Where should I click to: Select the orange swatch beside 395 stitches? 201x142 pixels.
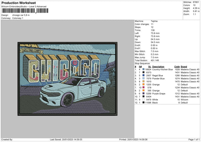tap(143, 90)
